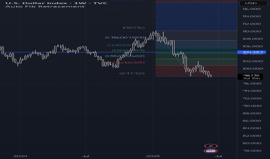
Task: Click the 98.175 current price label
Action: pyautogui.click(x=251, y=75)
